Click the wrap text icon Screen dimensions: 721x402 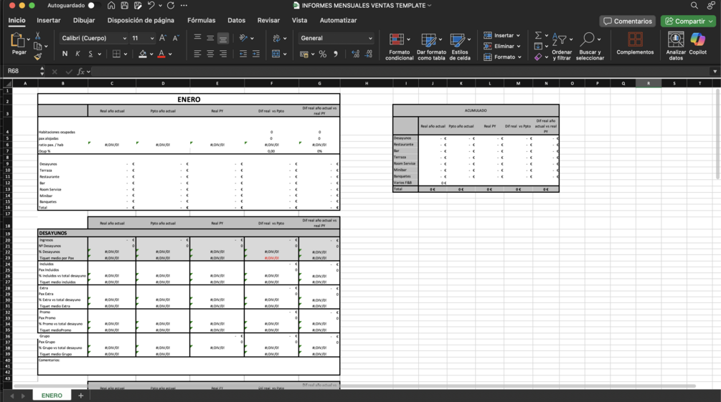point(276,38)
